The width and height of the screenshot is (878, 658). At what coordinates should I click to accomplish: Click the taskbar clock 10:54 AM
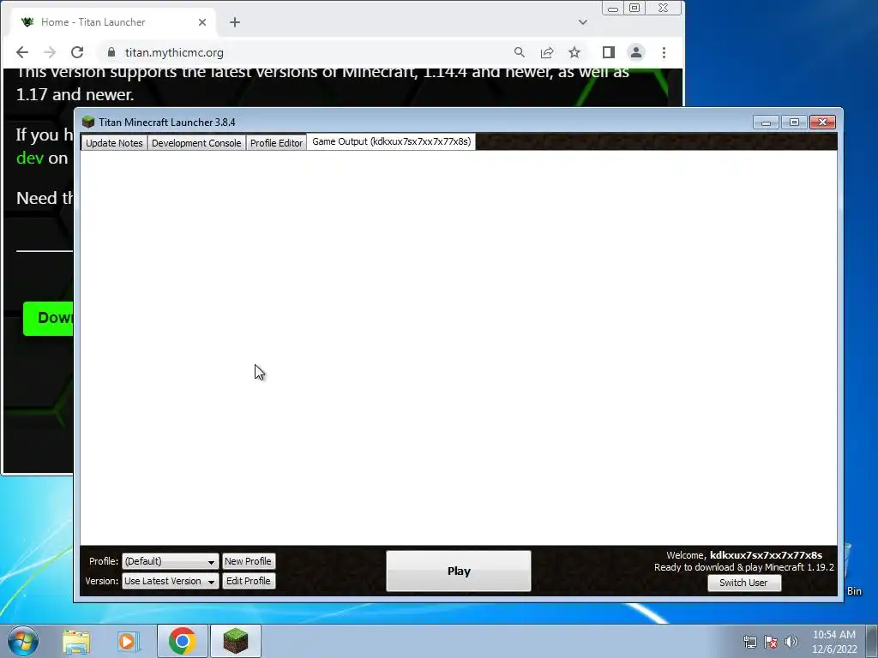pyautogui.click(x=833, y=635)
